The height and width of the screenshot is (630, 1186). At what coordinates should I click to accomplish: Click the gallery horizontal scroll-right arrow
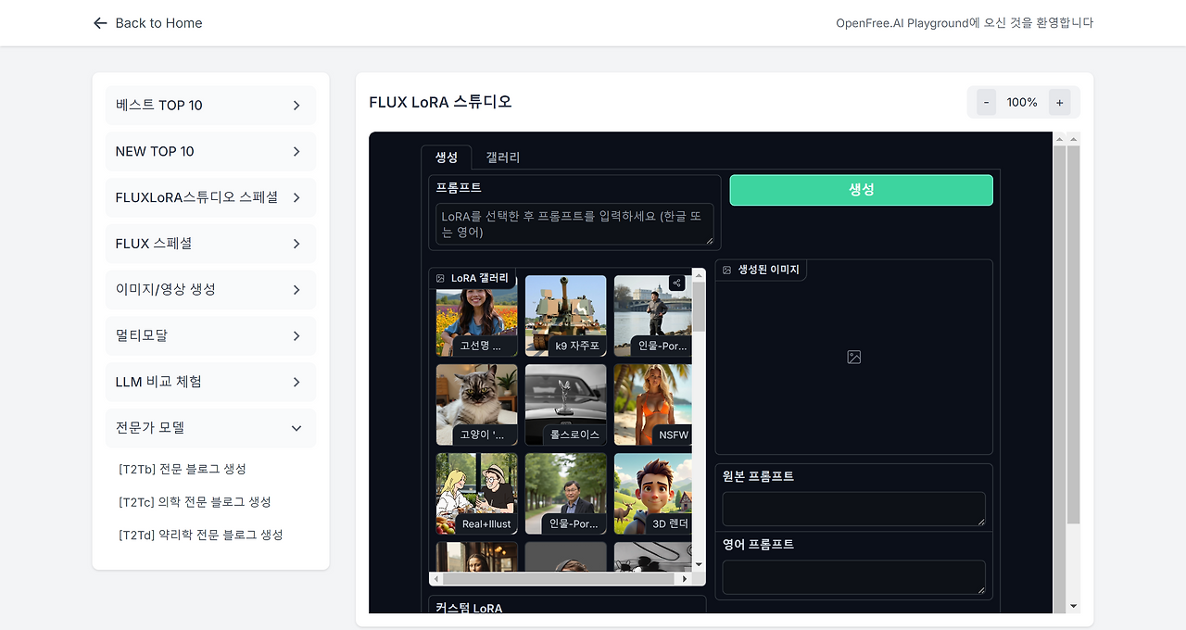point(685,579)
